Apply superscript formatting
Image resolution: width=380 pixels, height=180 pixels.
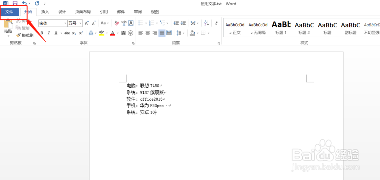(81, 33)
